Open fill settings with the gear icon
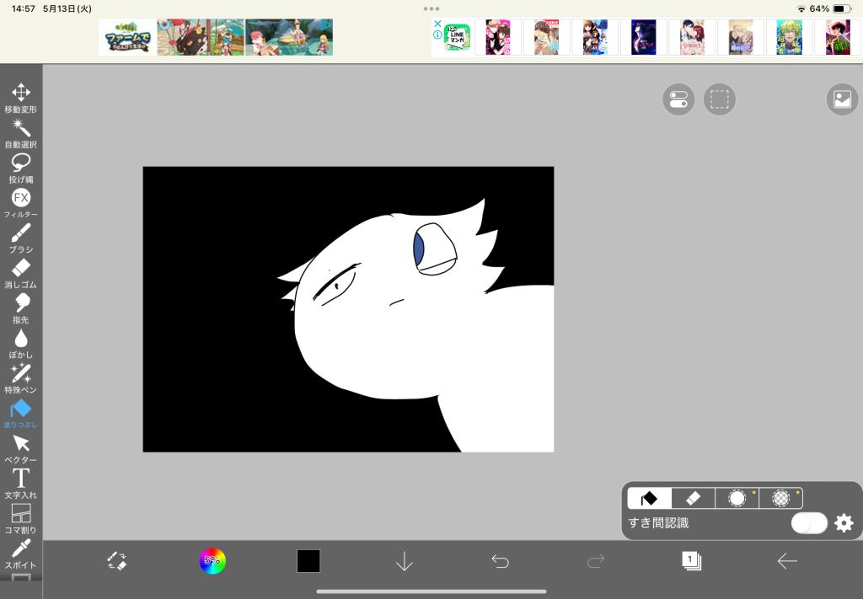Image resolution: width=863 pixels, height=599 pixels. tap(844, 523)
